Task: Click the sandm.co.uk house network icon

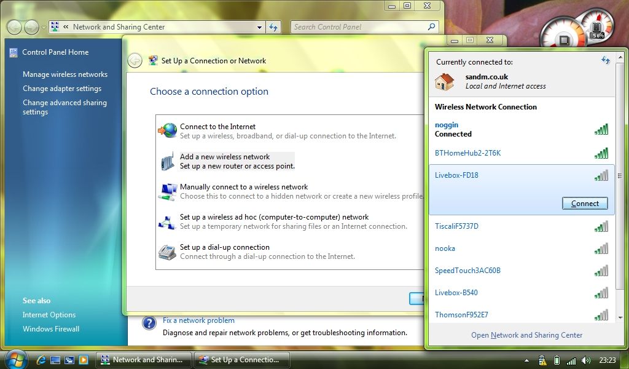Action: pyautogui.click(x=445, y=82)
